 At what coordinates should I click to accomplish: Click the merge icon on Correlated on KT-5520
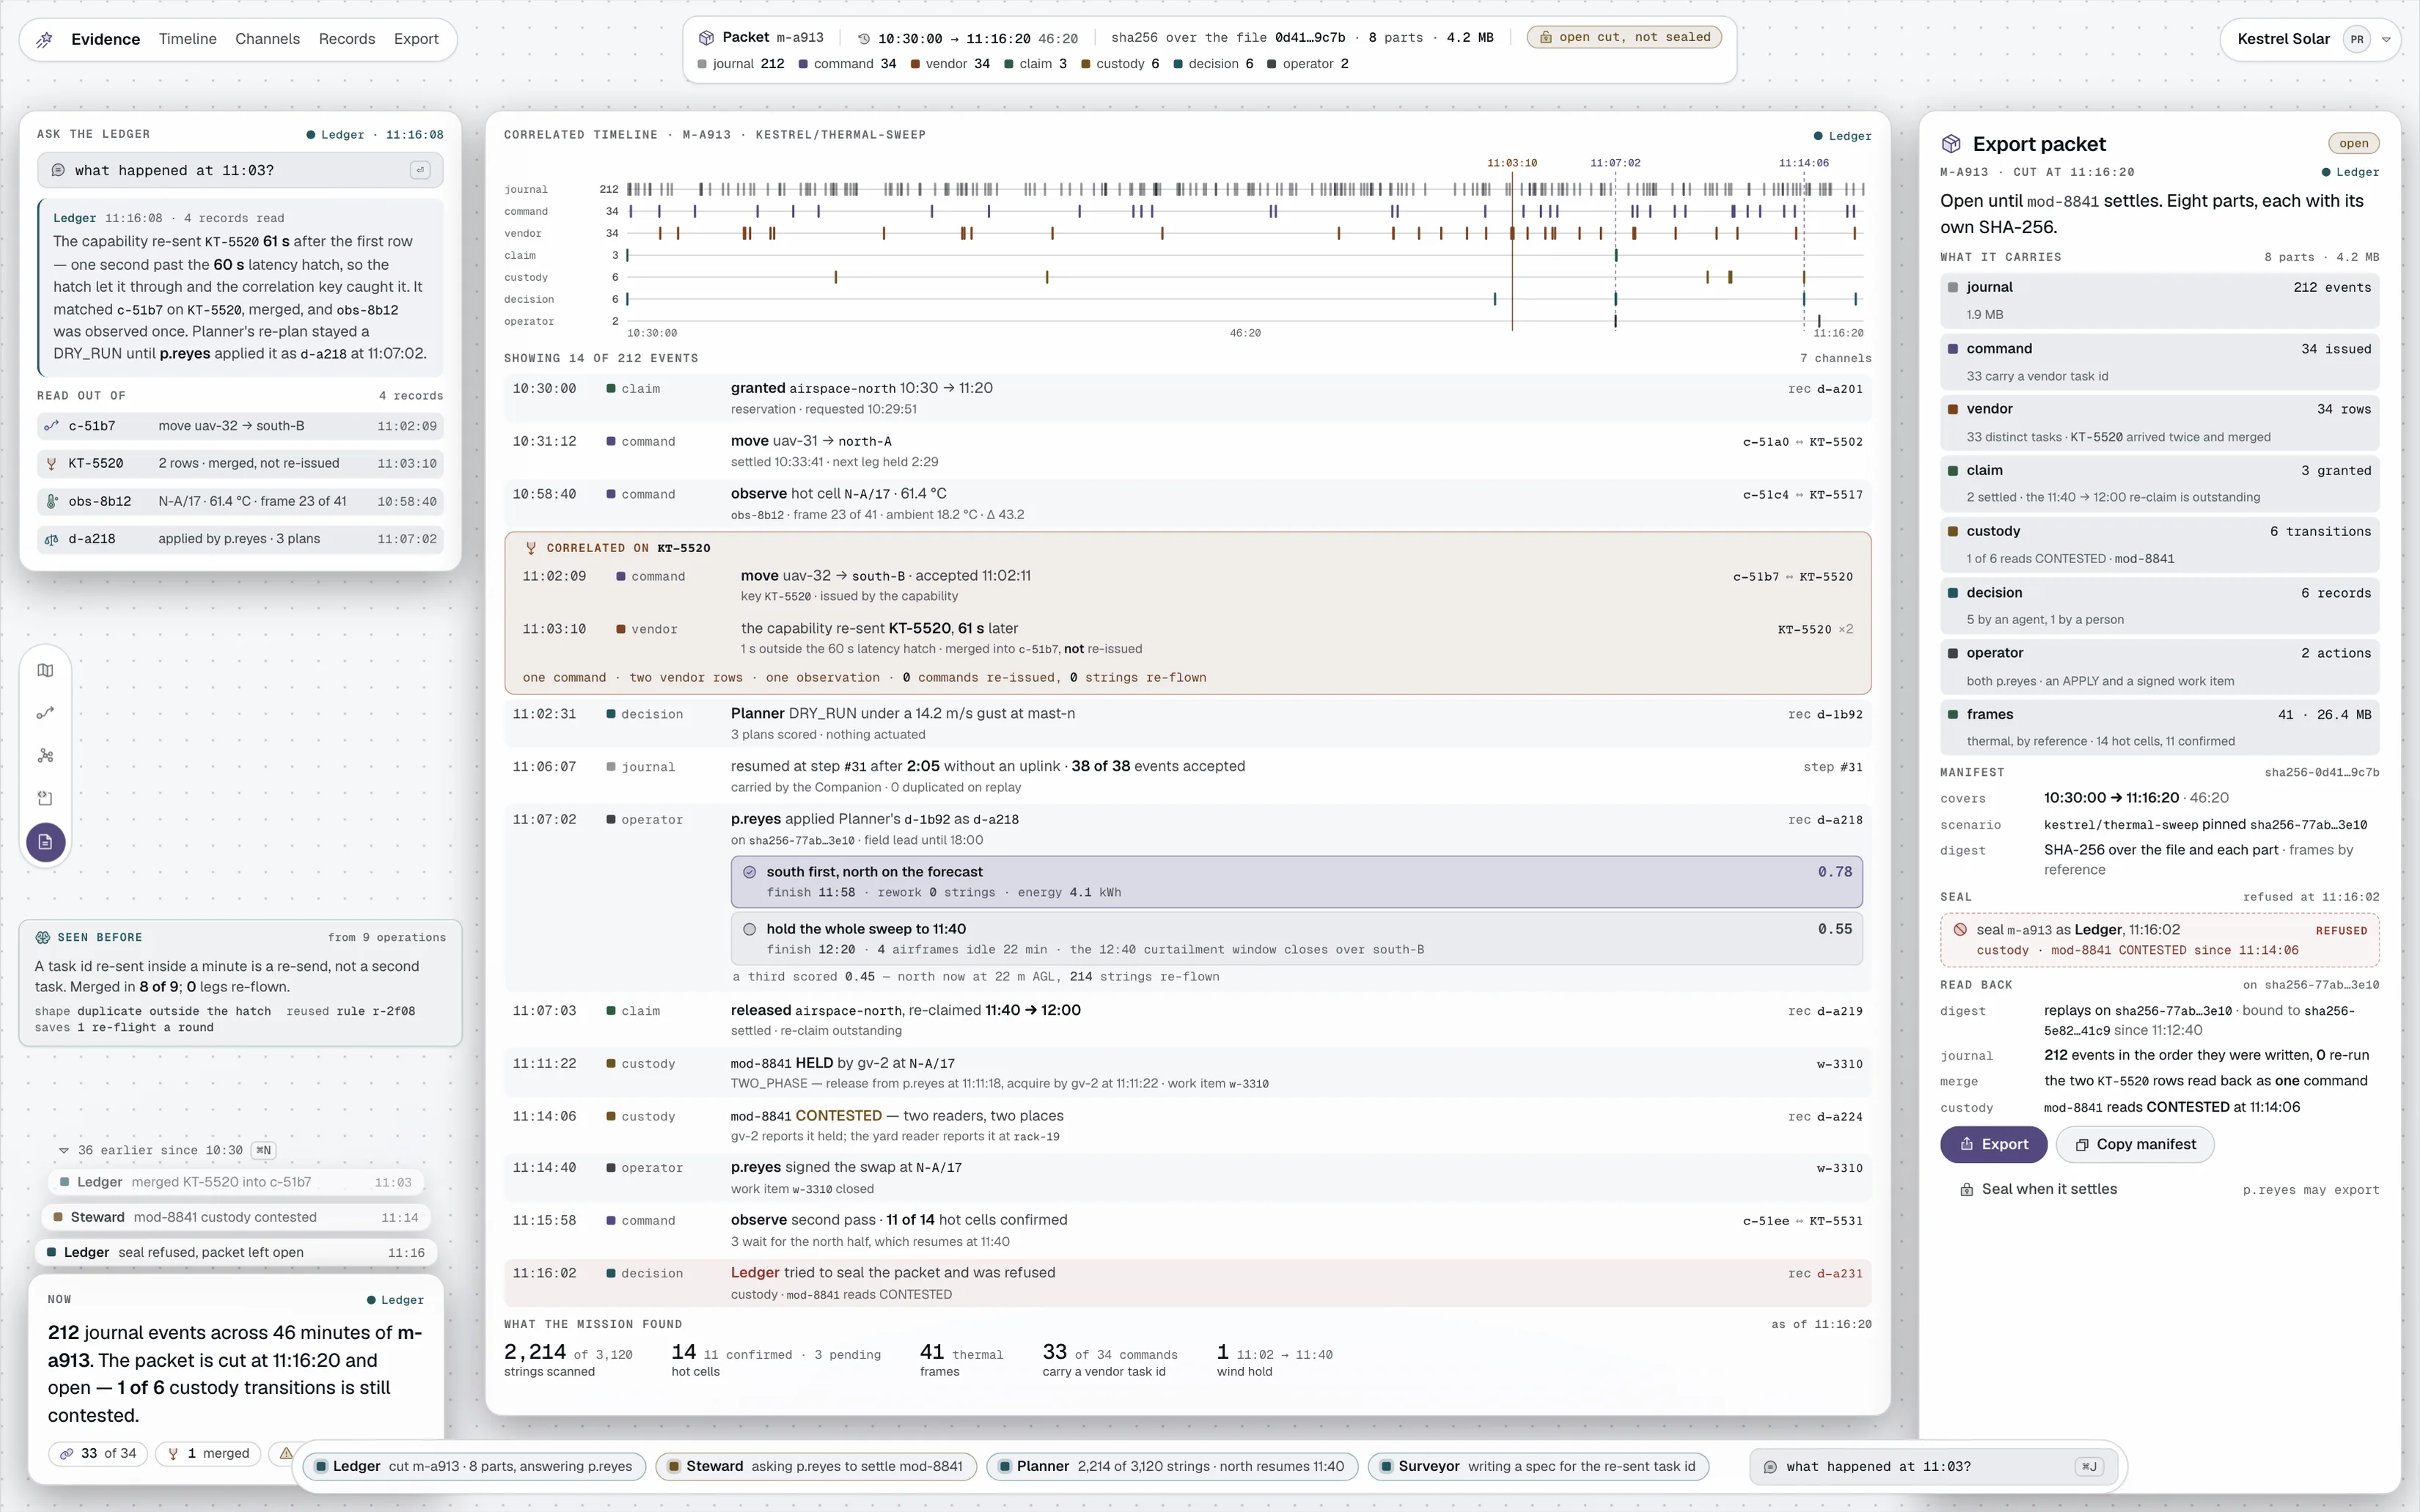click(x=531, y=548)
